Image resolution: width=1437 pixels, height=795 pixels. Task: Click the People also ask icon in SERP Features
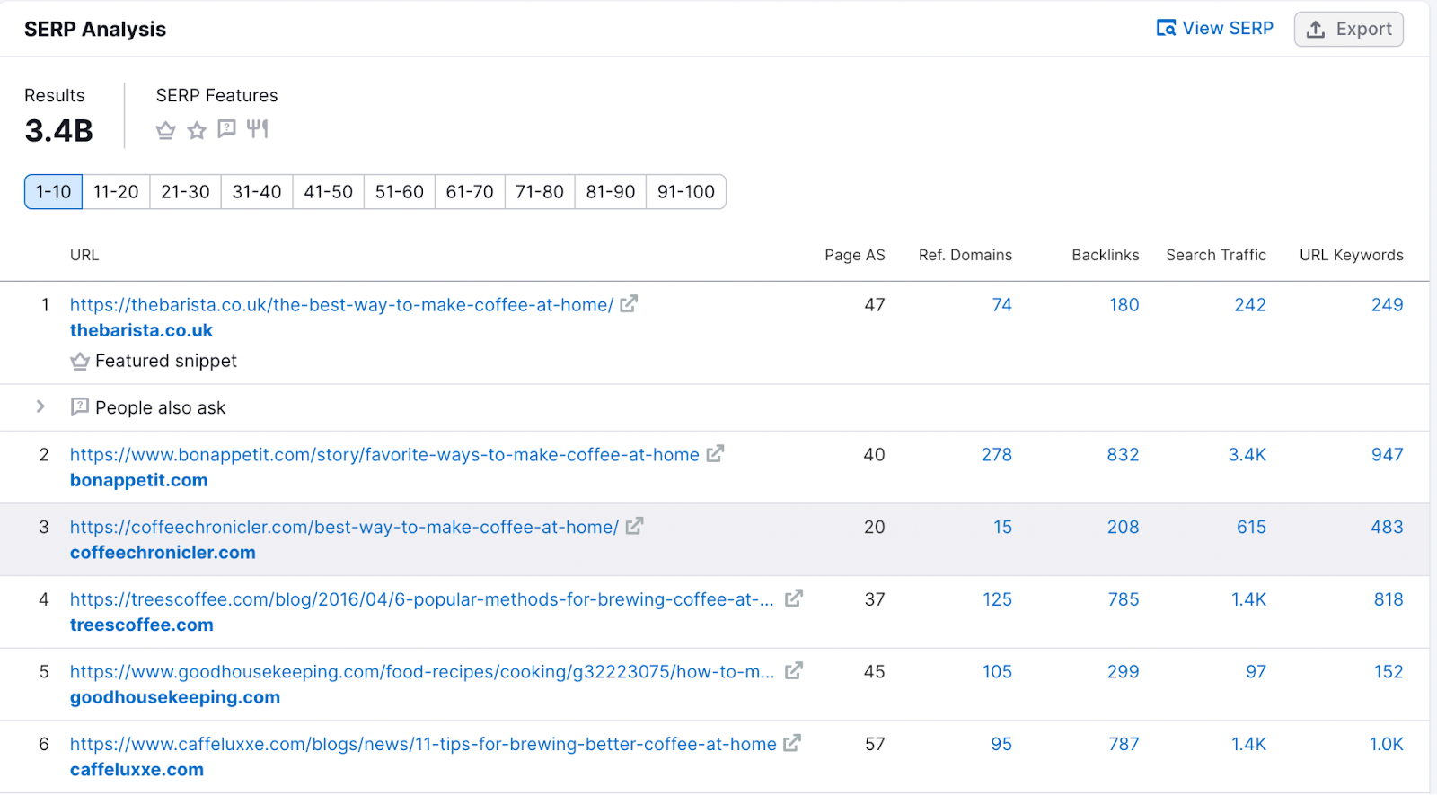click(x=226, y=129)
